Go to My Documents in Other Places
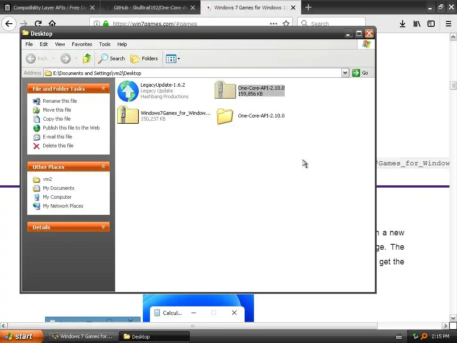Image resolution: width=457 pixels, height=343 pixels. (x=58, y=188)
